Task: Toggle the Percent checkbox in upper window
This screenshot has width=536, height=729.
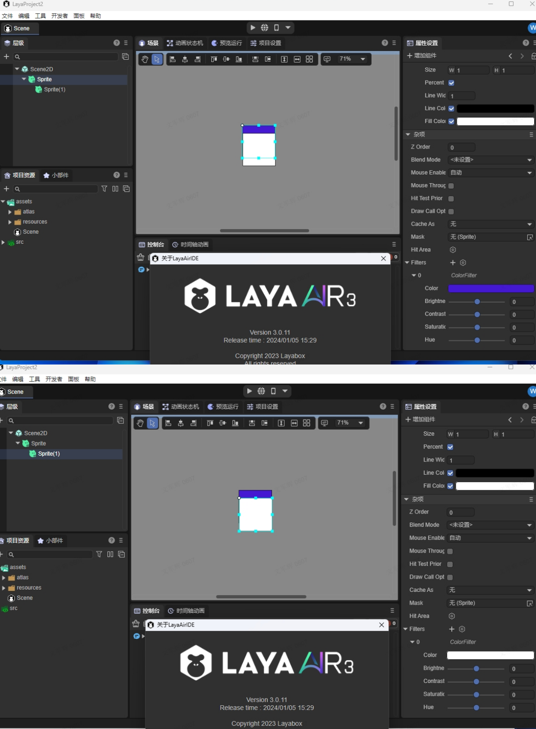Action: pyautogui.click(x=451, y=83)
